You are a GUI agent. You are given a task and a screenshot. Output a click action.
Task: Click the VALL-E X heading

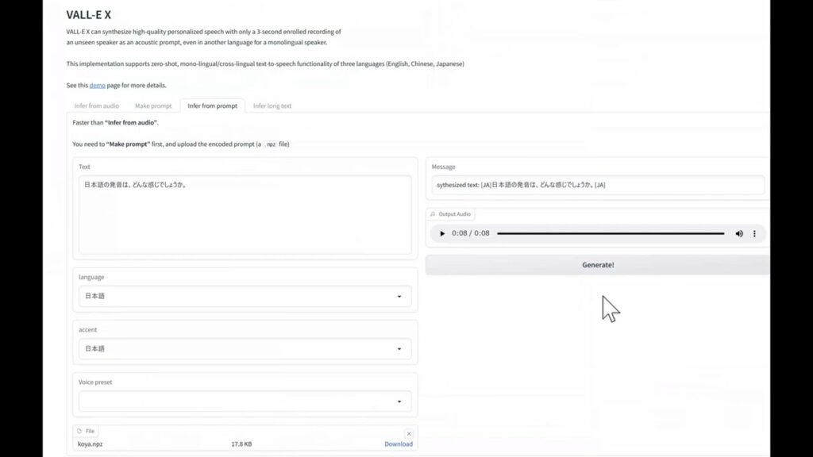click(x=89, y=14)
